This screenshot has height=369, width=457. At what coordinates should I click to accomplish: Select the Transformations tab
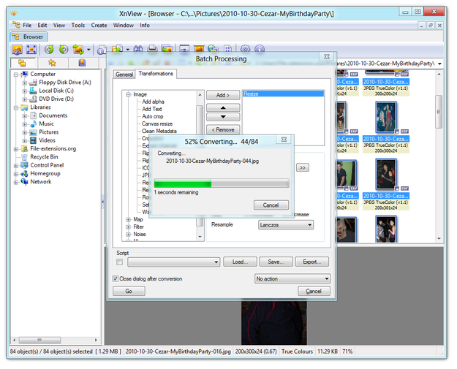(156, 74)
